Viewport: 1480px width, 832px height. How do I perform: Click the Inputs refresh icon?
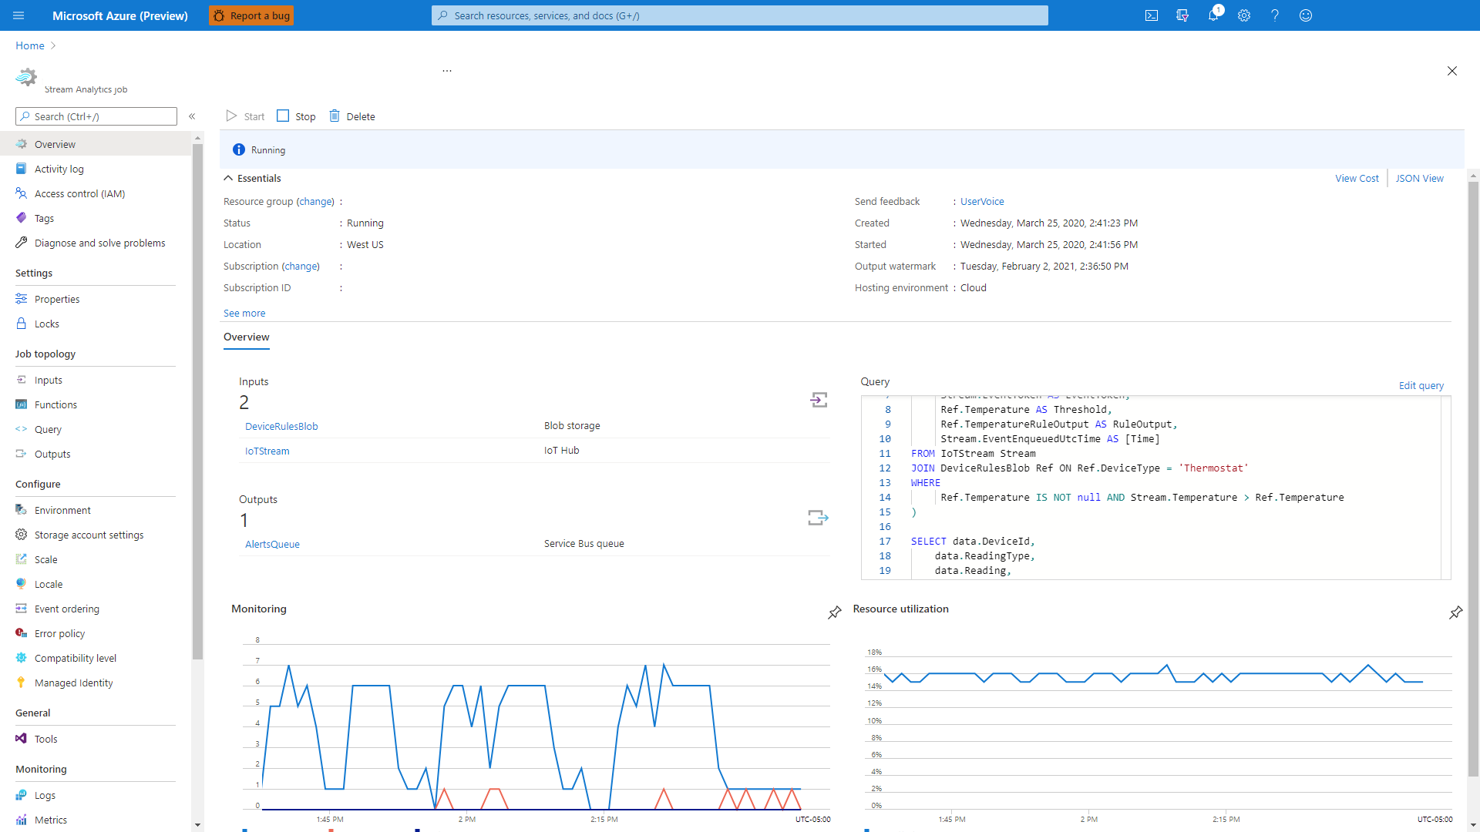pyautogui.click(x=819, y=399)
